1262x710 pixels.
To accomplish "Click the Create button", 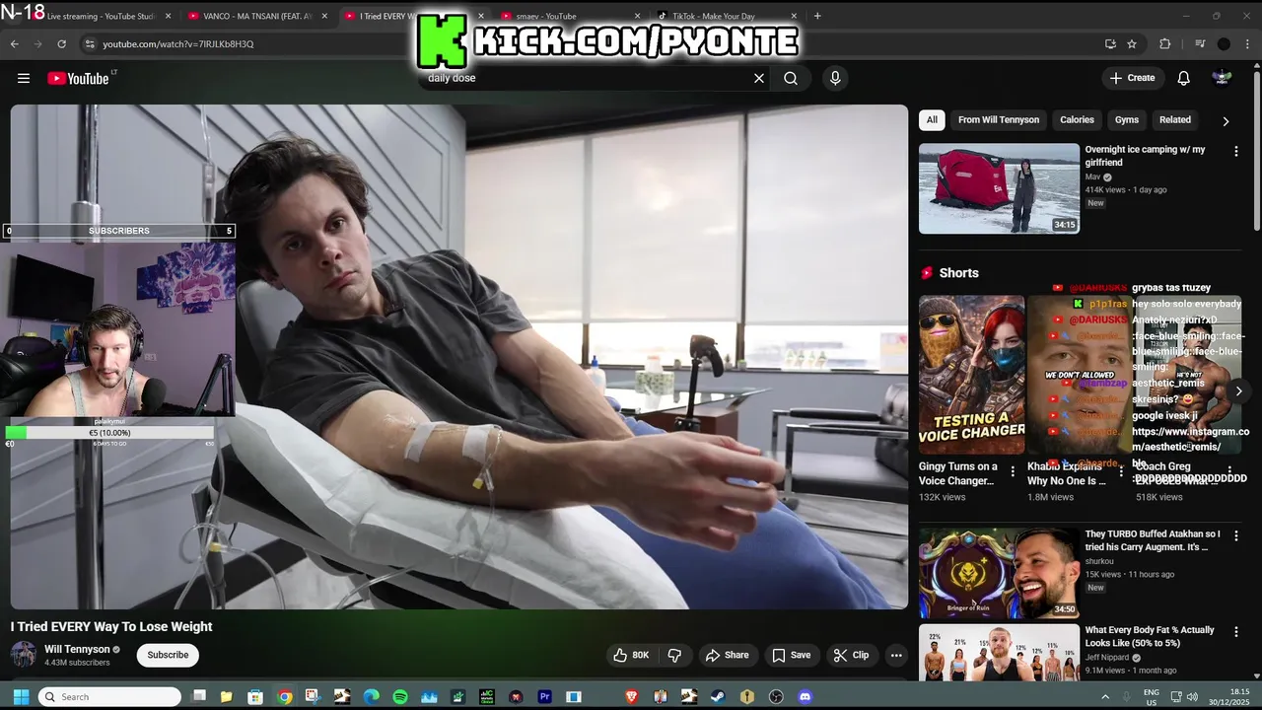I will pyautogui.click(x=1132, y=78).
